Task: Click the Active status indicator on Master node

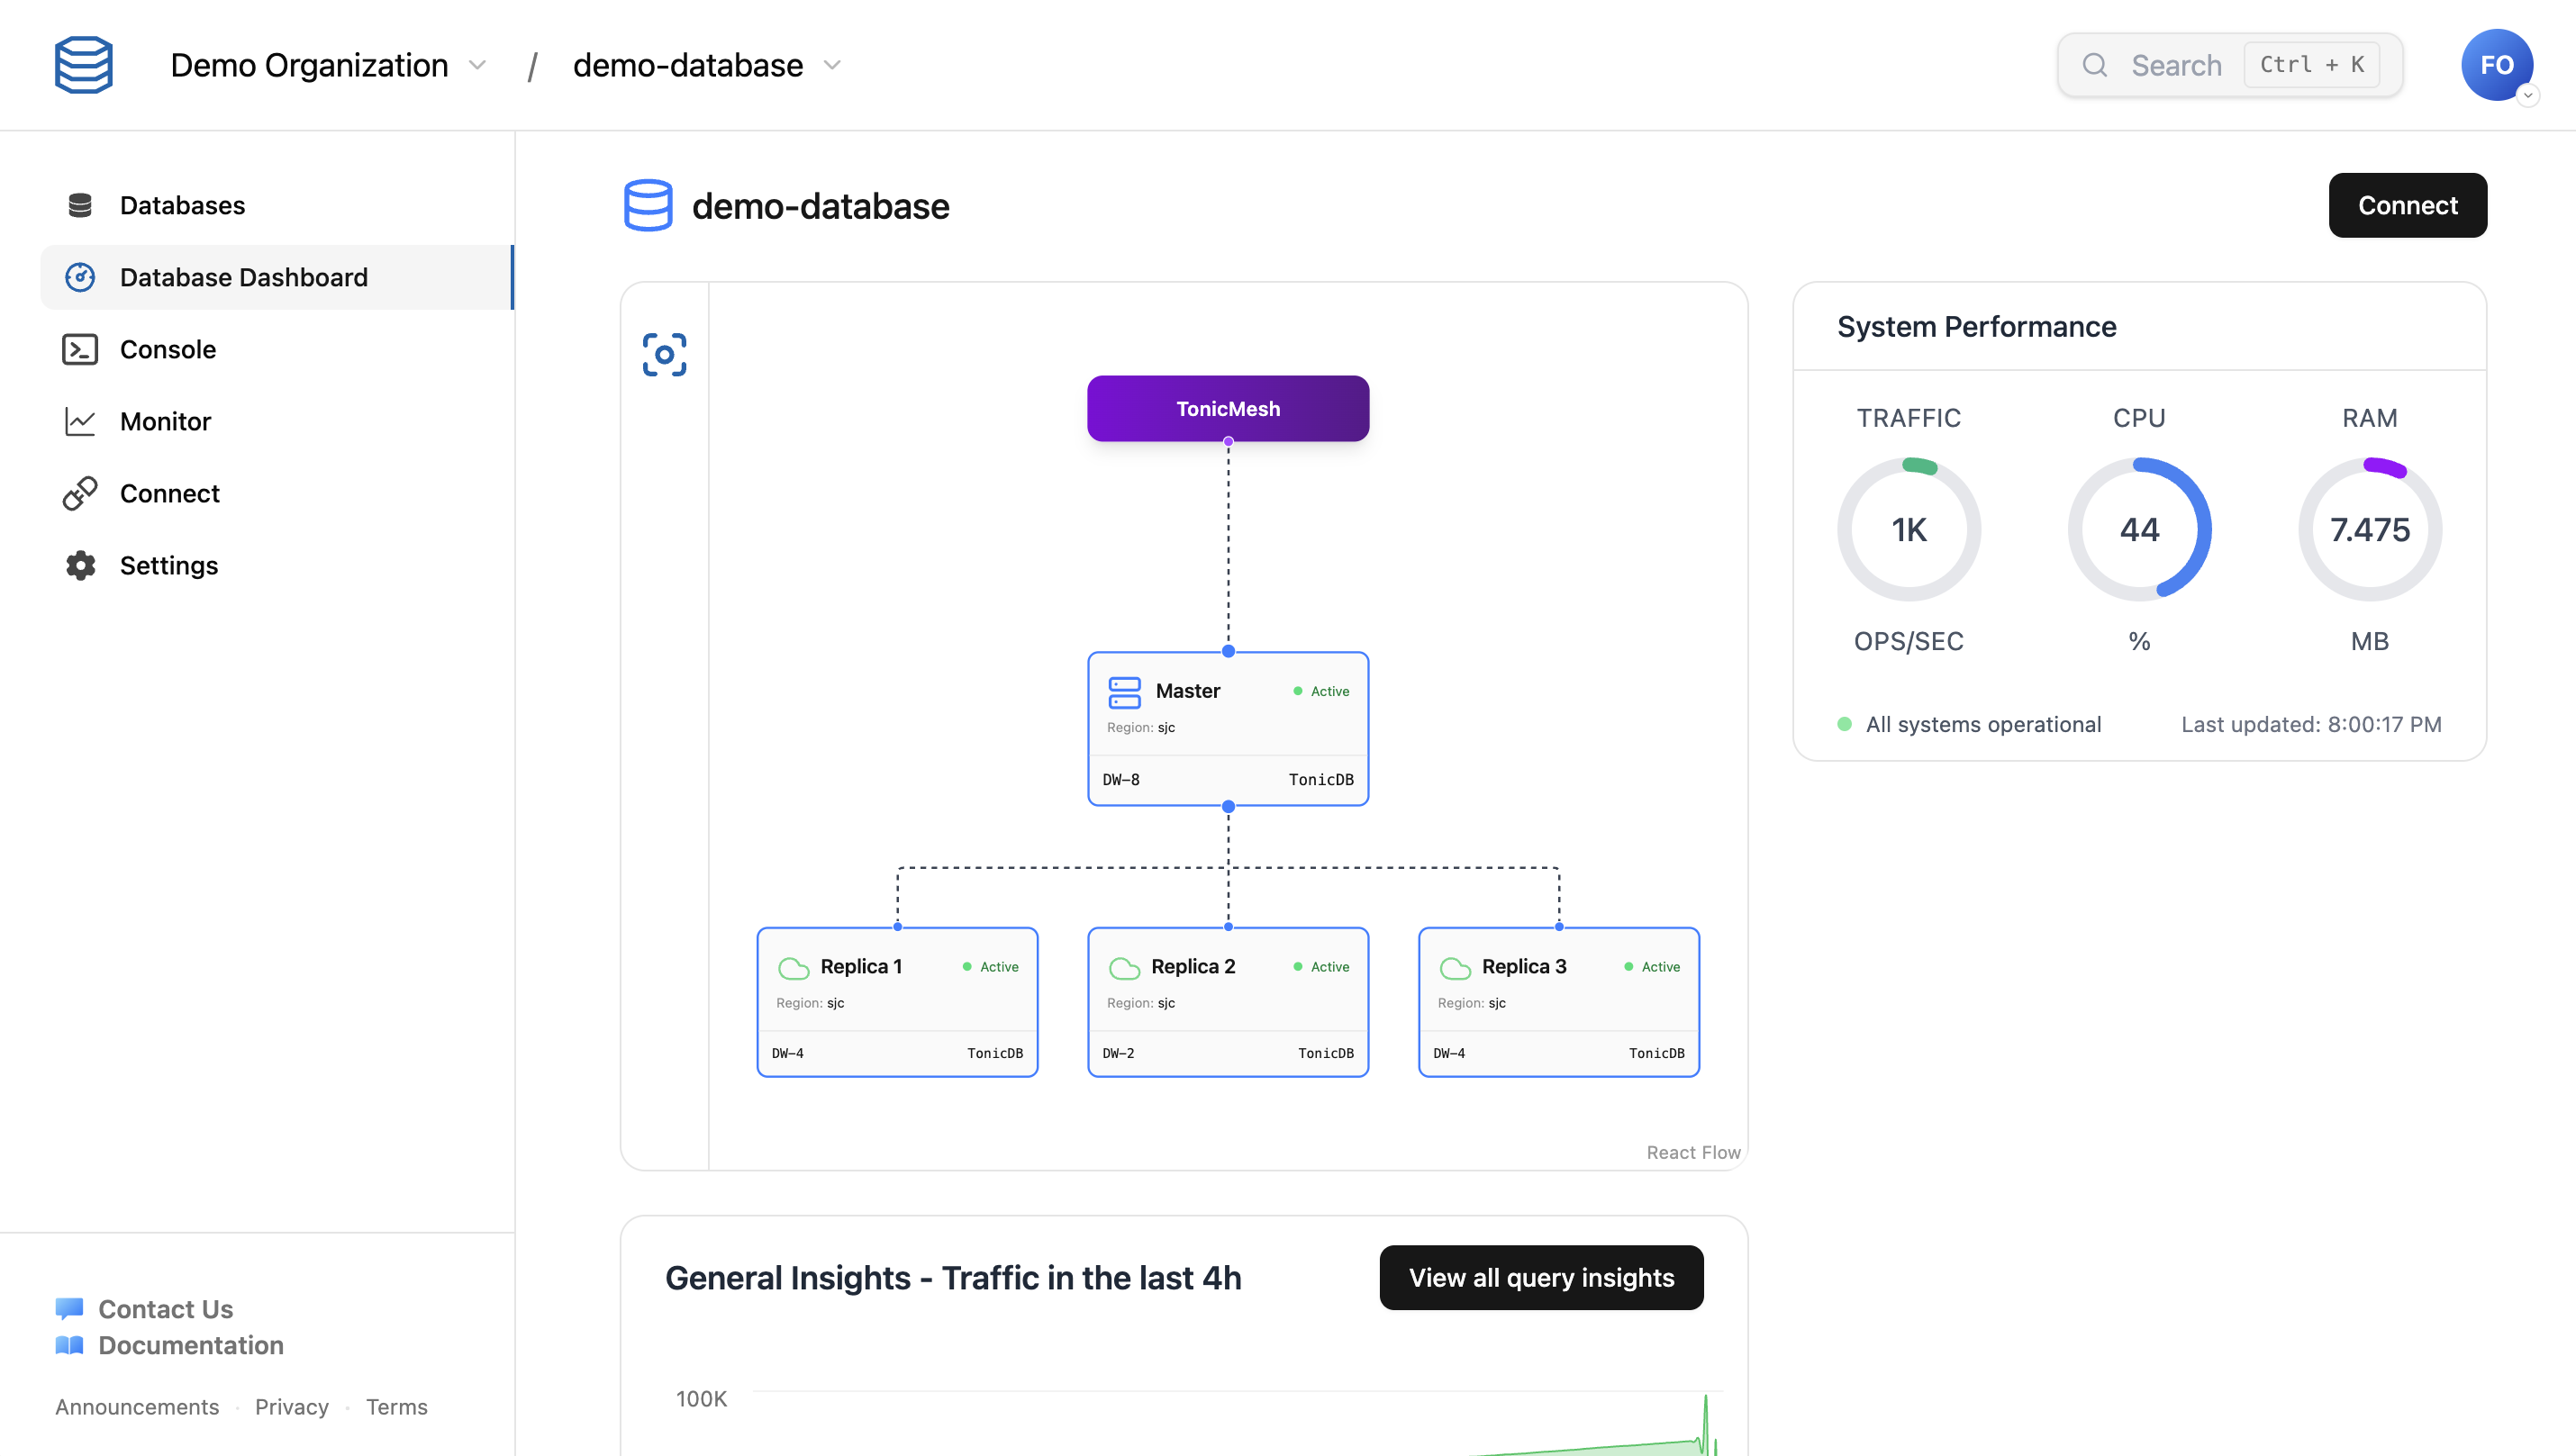Action: pyautogui.click(x=1320, y=691)
